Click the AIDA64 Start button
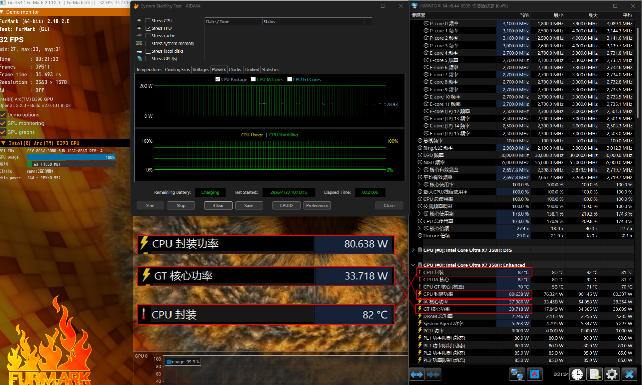 point(150,205)
